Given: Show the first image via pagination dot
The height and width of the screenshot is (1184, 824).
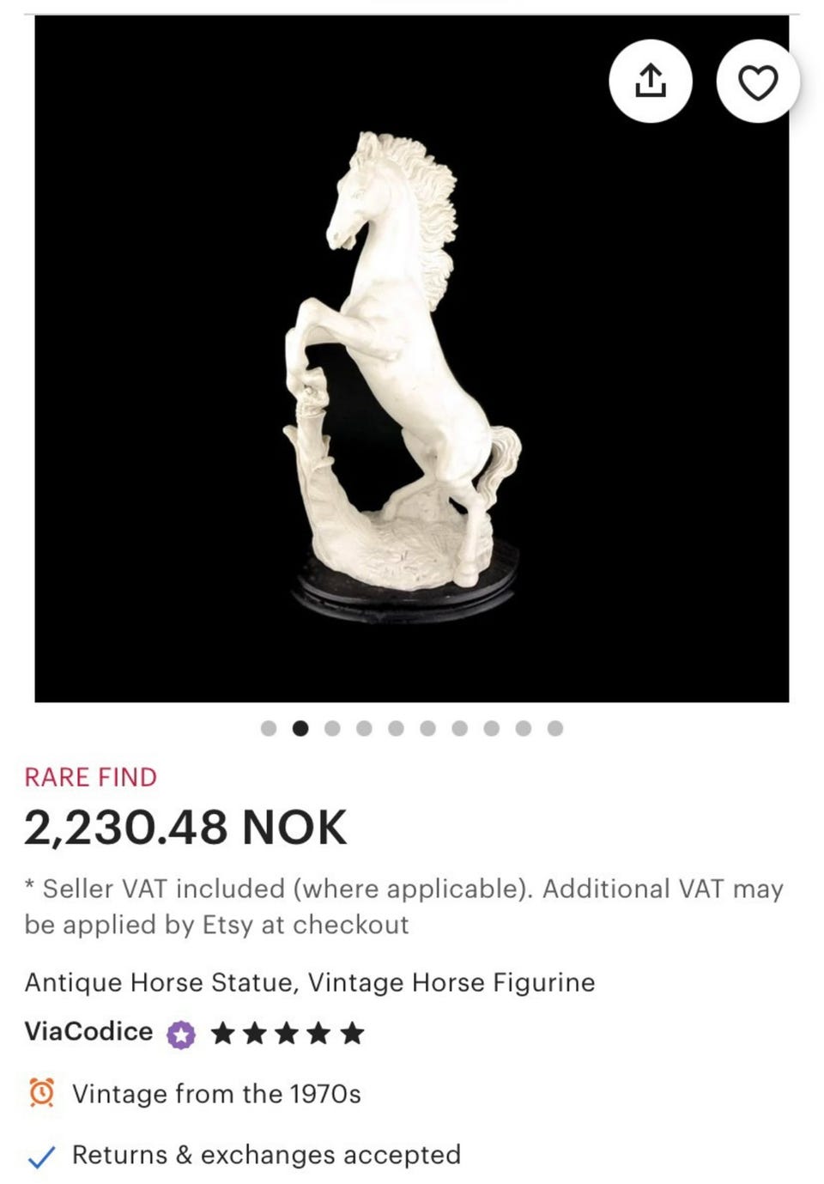Looking at the screenshot, I should tap(269, 728).
